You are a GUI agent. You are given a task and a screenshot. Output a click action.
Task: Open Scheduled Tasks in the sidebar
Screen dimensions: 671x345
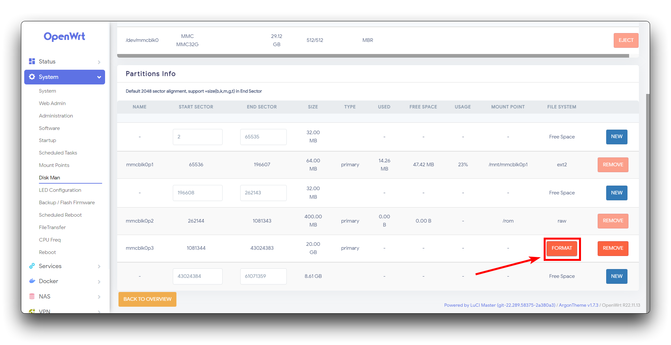58,153
